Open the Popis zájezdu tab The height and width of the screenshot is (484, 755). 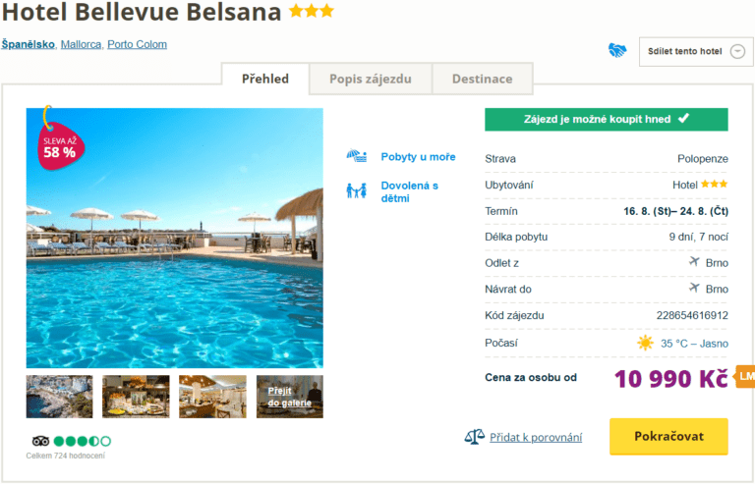pyautogui.click(x=371, y=79)
